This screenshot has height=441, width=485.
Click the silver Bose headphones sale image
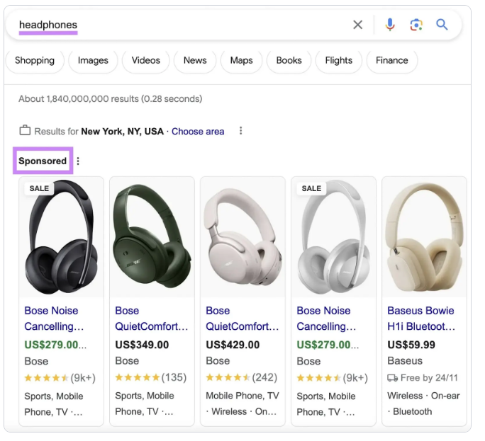click(x=333, y=236)
